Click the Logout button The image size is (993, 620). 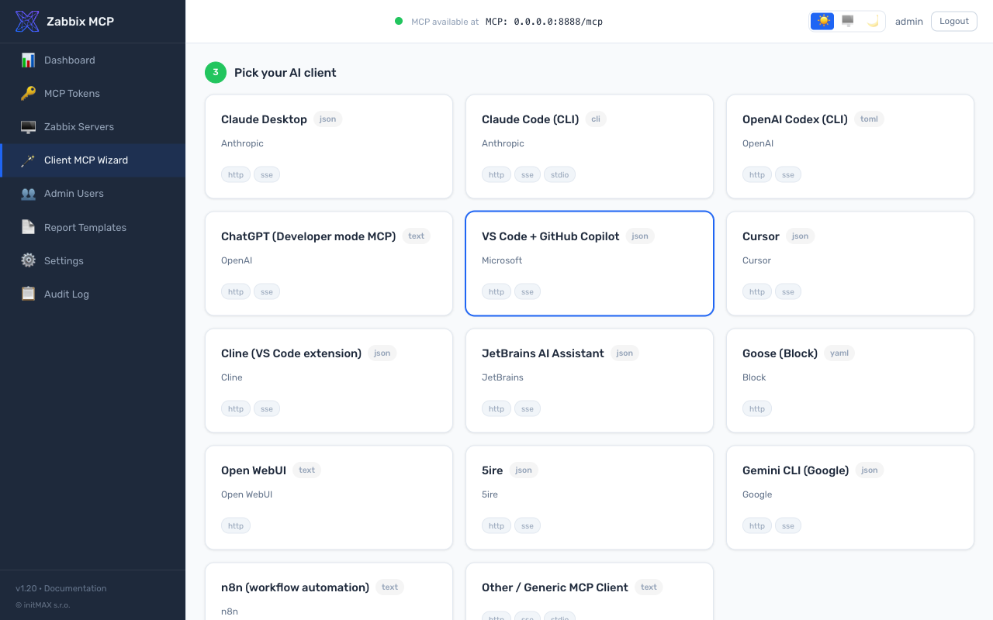953,21
